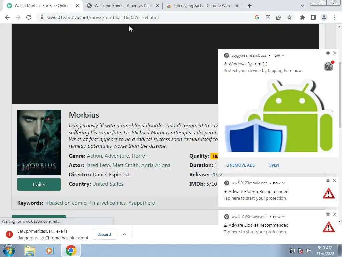Switch to Welcome Bonus Americas Card tab
This screenshot has height=257, width=342.
(x=123, y=6)
